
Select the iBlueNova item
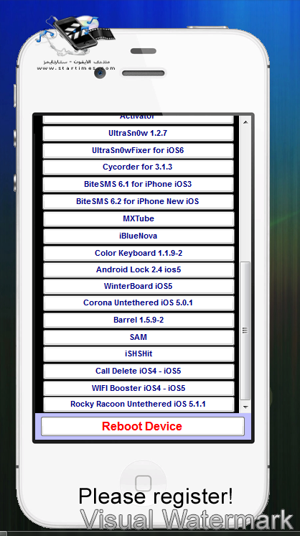coord(139,236)
